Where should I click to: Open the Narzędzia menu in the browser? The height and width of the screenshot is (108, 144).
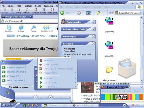pyautogui.click(x=48, y=6)
